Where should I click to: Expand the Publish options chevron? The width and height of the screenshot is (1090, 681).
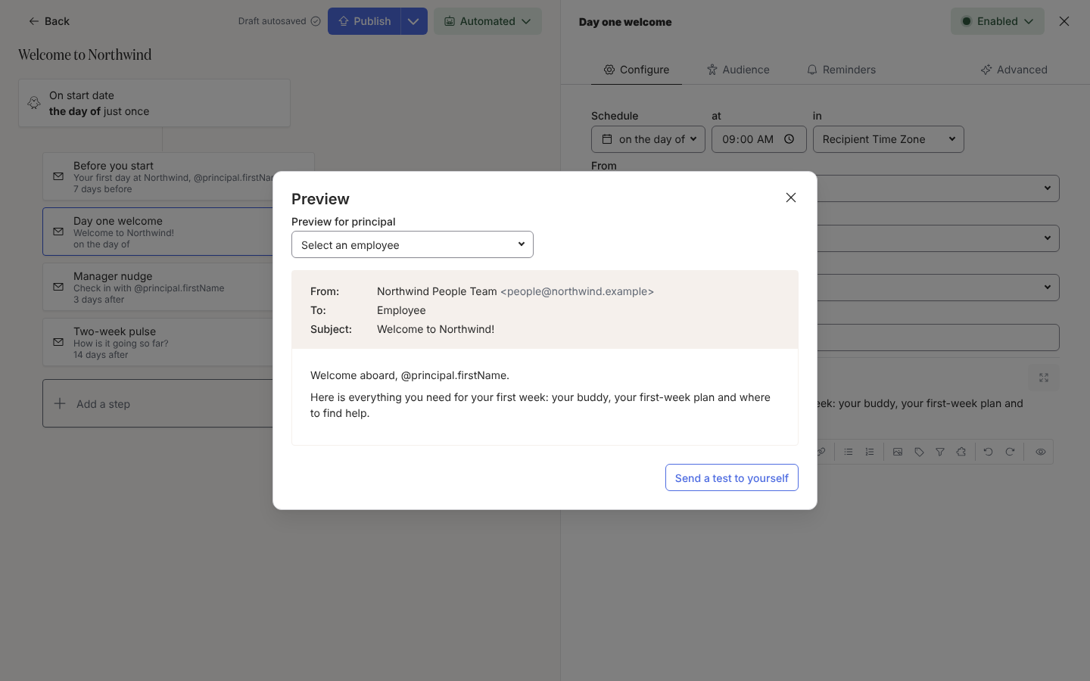(x=414, y=21)
